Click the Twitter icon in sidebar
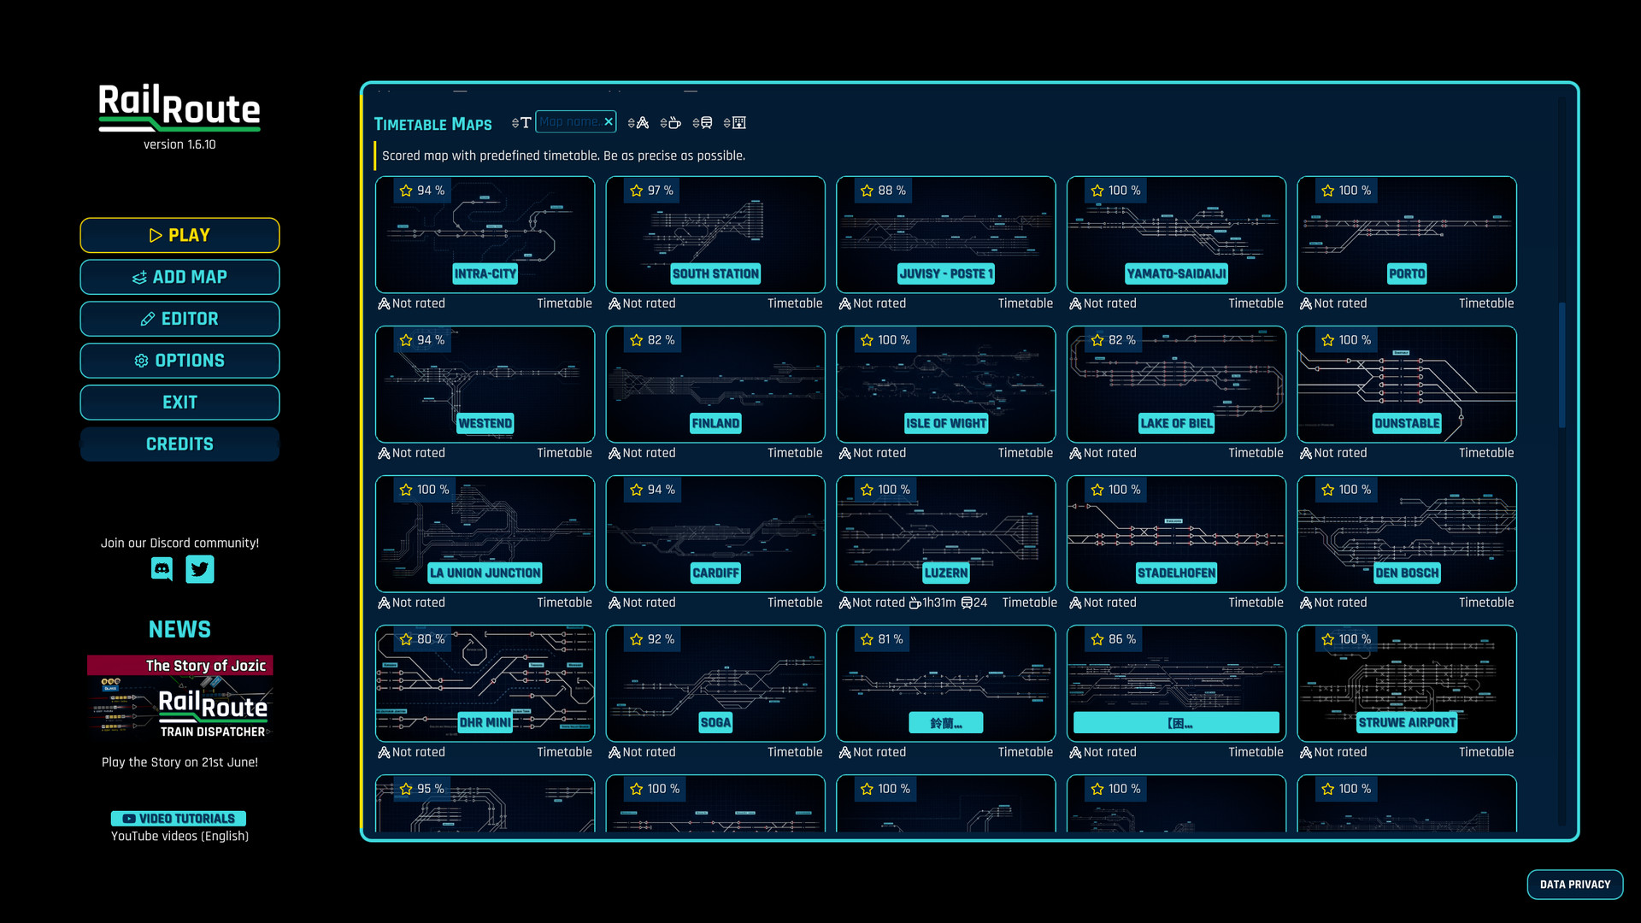Screen dimensions: 1641x923 [199, 569]
